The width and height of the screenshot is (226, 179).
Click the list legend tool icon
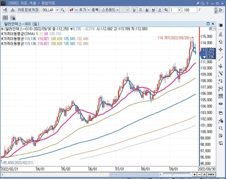[x=221, y=81]
